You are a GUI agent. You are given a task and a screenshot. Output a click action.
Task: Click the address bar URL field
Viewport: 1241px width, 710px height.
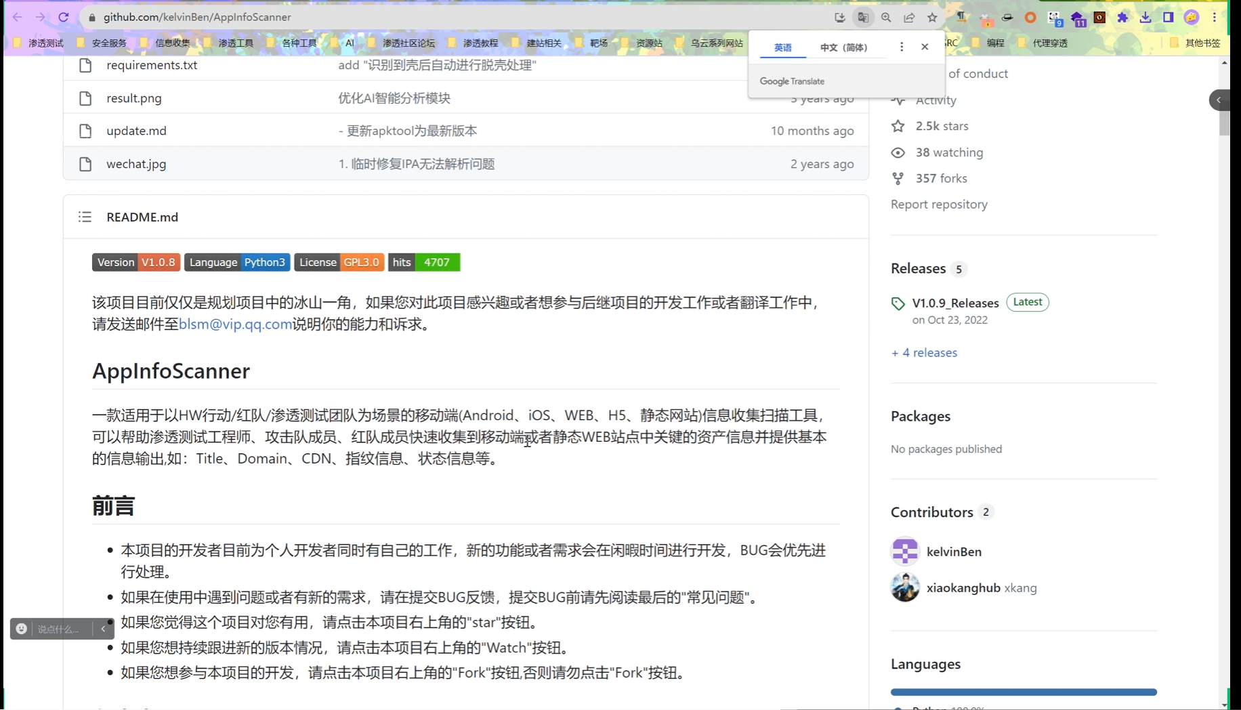pos(461,17)
